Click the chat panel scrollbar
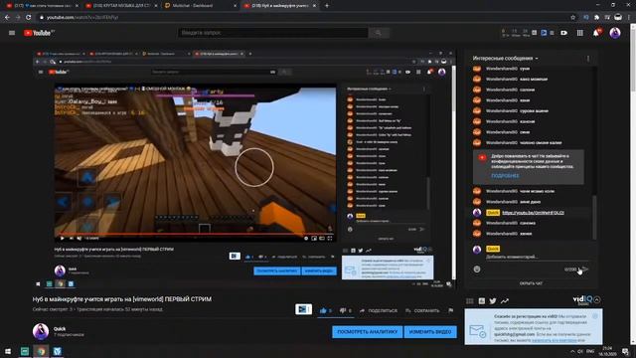The width and height of the screenshot is (636, 358). tap(594, 217)
